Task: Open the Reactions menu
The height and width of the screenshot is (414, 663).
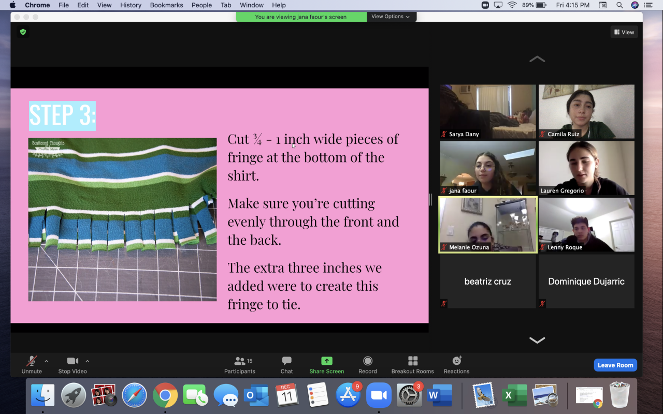Action: [x=456, y=365]
